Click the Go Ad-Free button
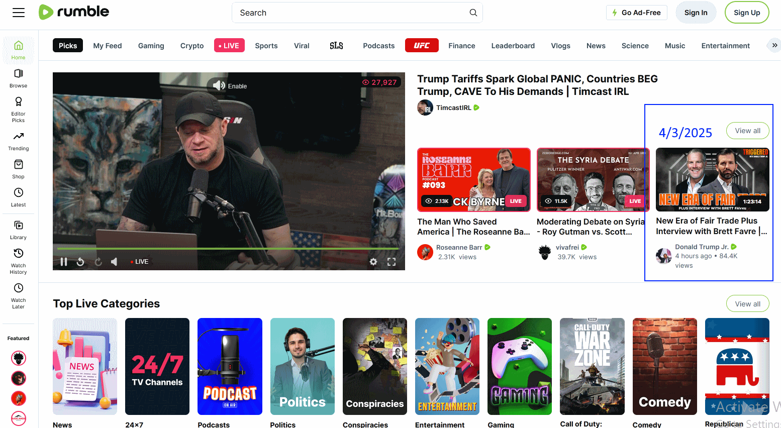Screen dimensions: 781x428 click(637, 13)
